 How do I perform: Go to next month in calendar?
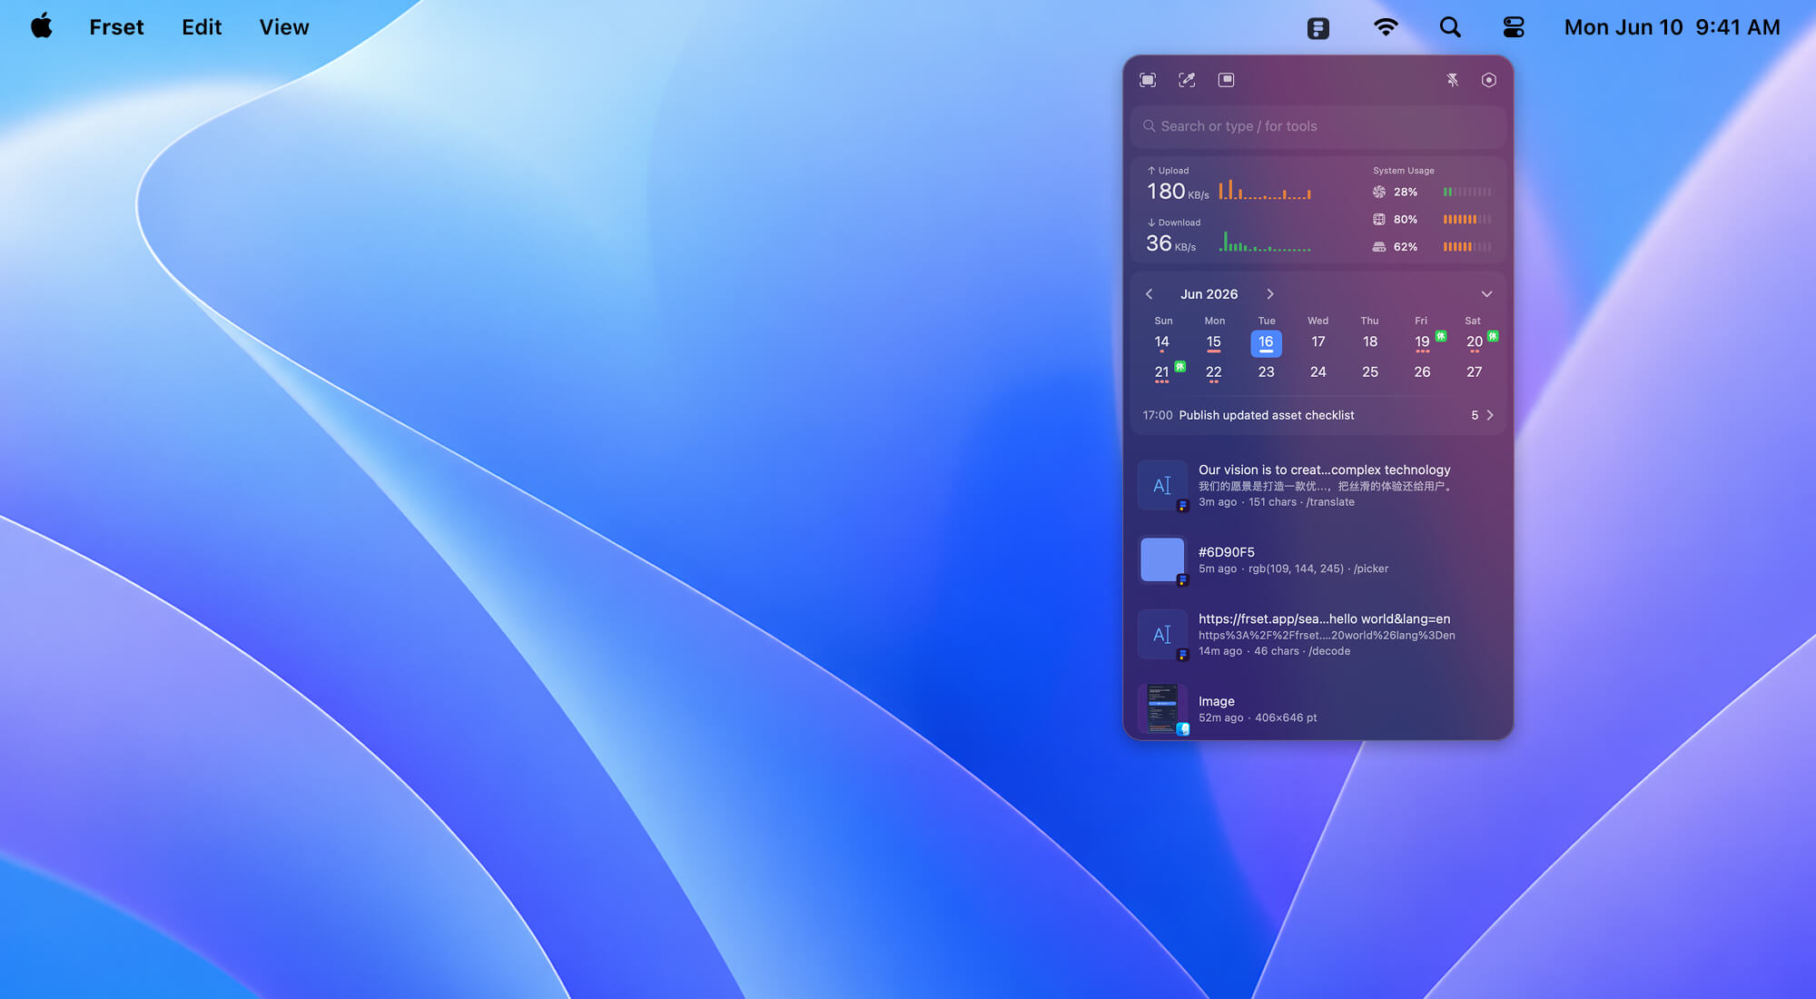[1270, 294]
